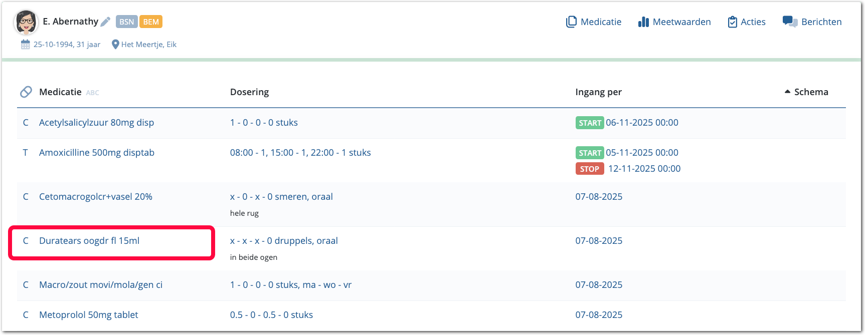Sort by Ingang per column
The width and height of the screenshot is (865, 335).
(x=598, y=92)
